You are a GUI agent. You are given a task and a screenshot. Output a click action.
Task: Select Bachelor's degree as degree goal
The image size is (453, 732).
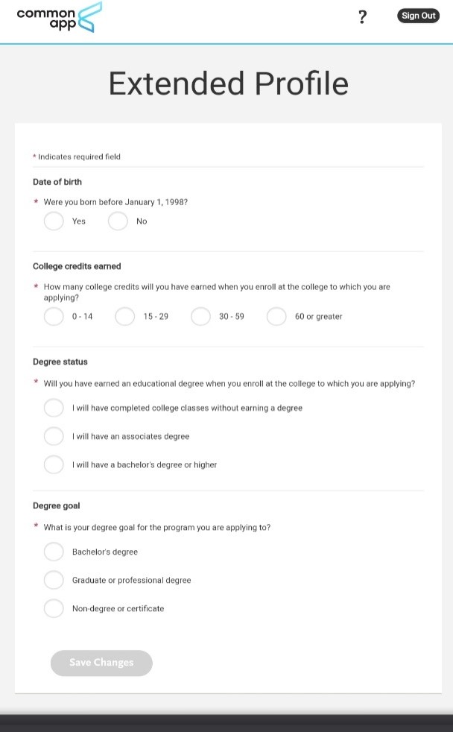tap(54, 552)
